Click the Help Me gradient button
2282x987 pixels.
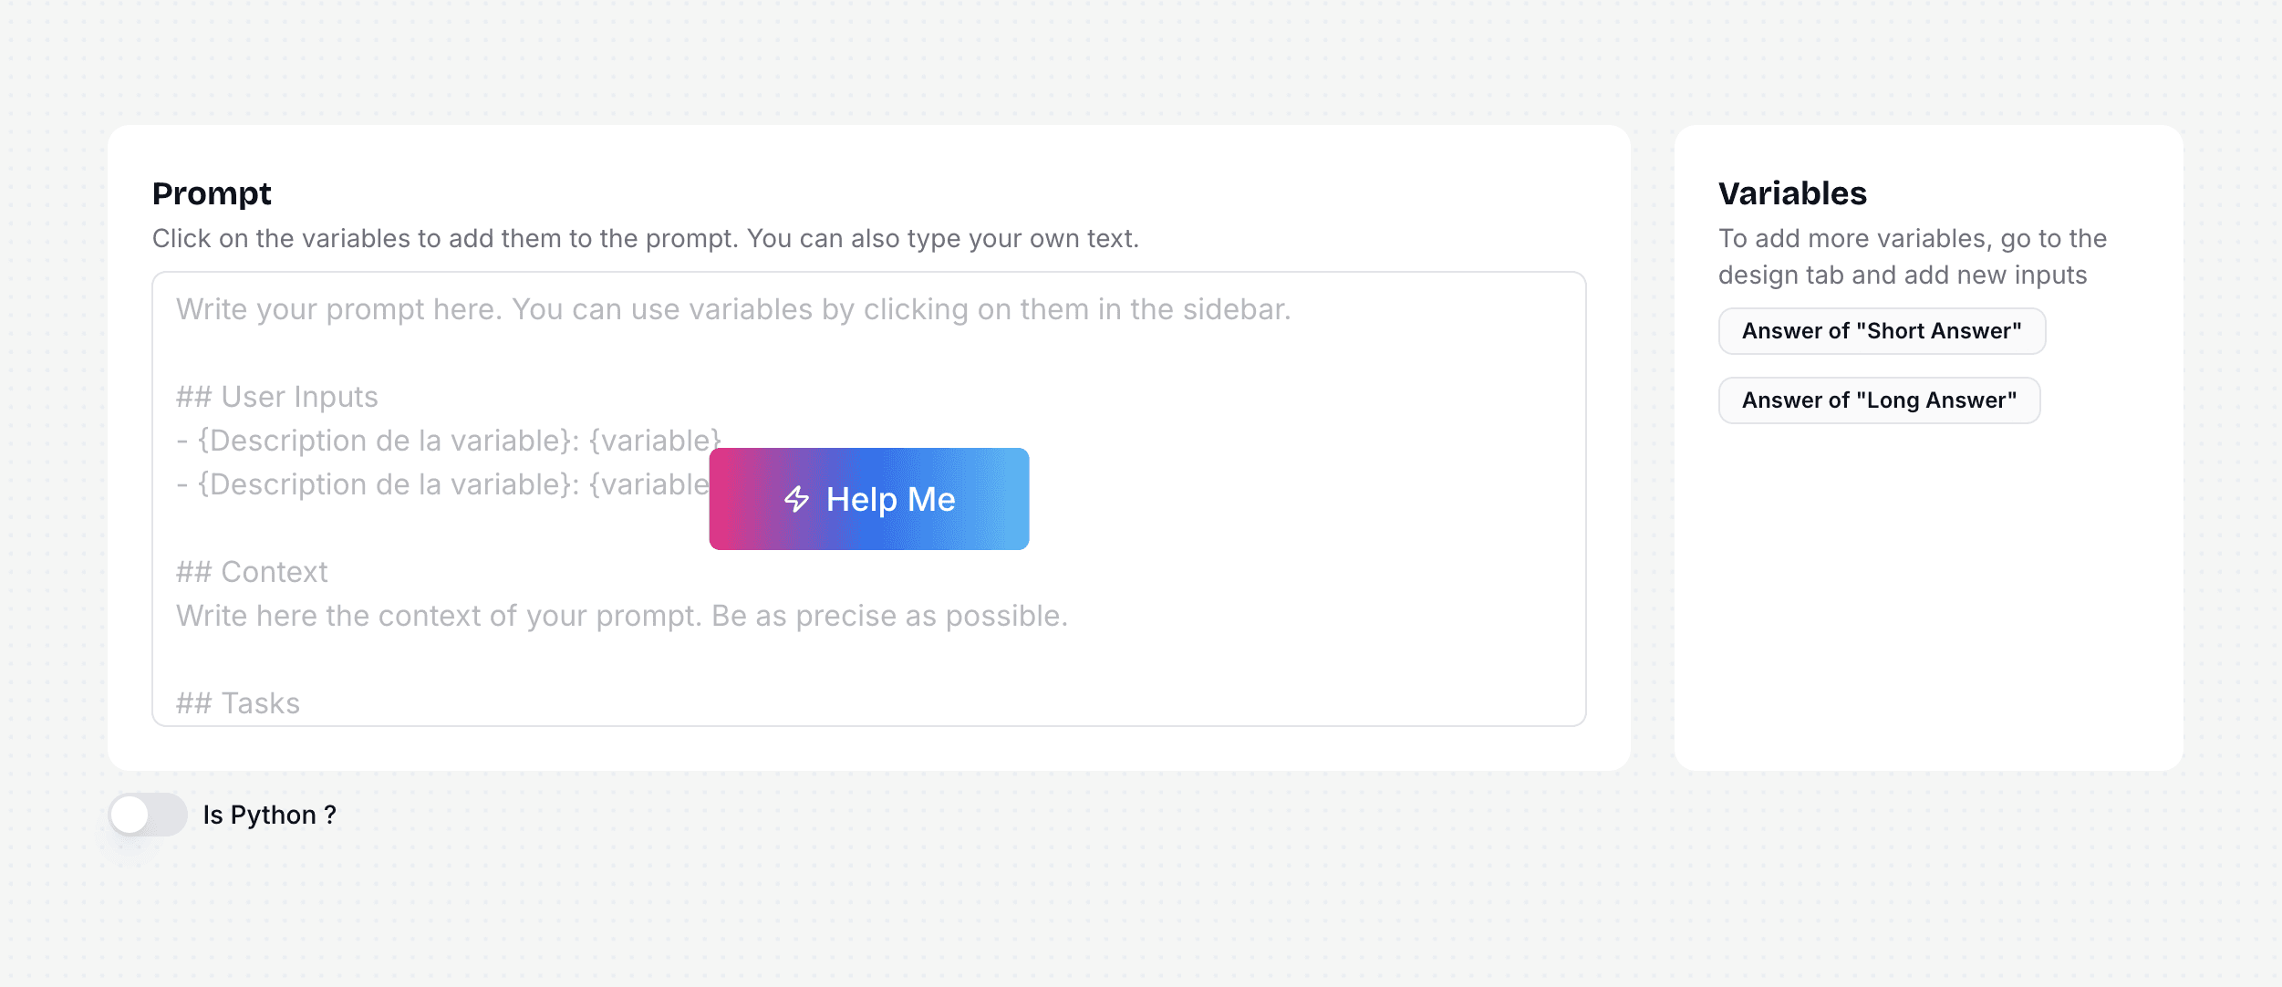point(869,499)
